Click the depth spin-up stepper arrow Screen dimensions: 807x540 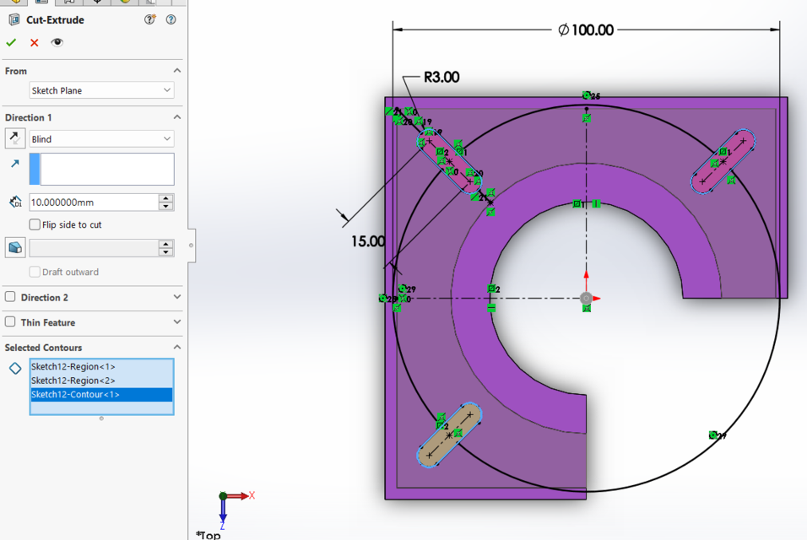coord(167,197)
